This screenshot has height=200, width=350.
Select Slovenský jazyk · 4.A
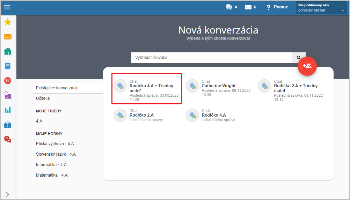(56, 154)
